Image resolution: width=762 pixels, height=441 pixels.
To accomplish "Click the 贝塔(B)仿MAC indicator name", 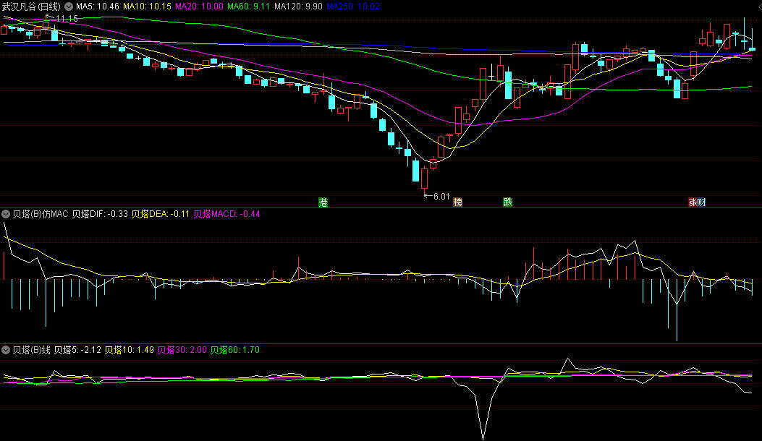I will [41, 214].
